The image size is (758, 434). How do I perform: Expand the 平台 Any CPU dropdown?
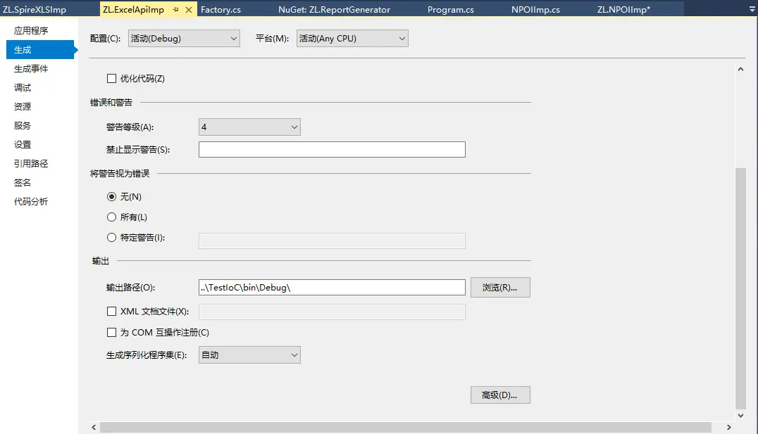352,39
